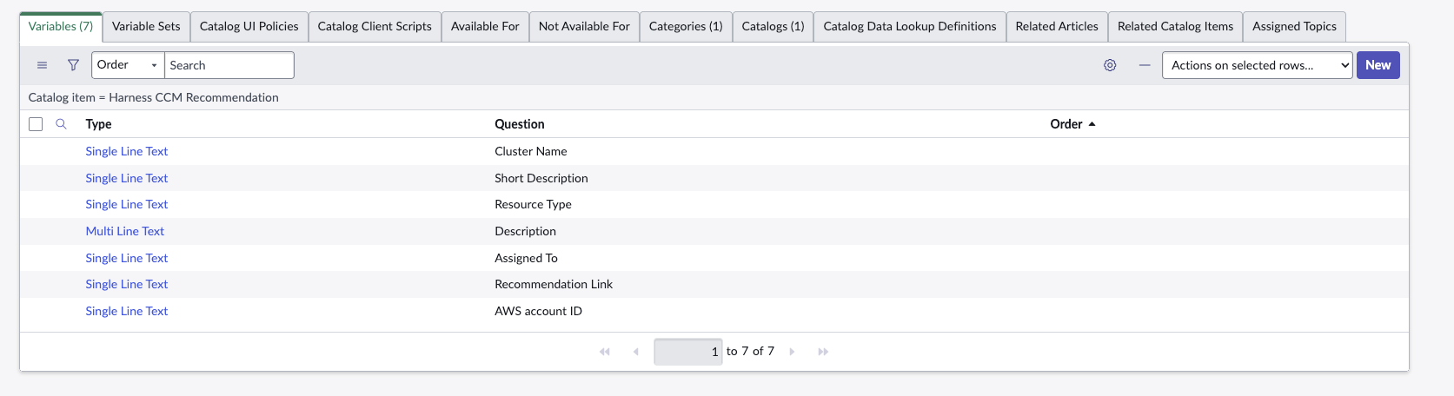Click the Search input field

[229, 65]
